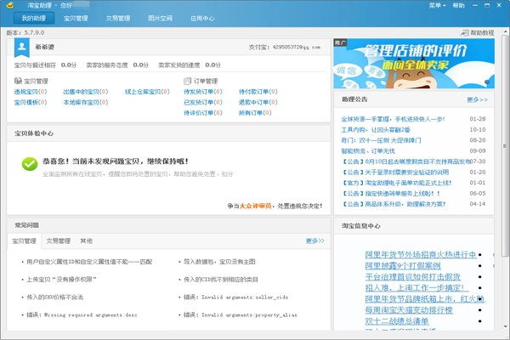Open 出售中的宝贝(0) link

tap(86, 92)
